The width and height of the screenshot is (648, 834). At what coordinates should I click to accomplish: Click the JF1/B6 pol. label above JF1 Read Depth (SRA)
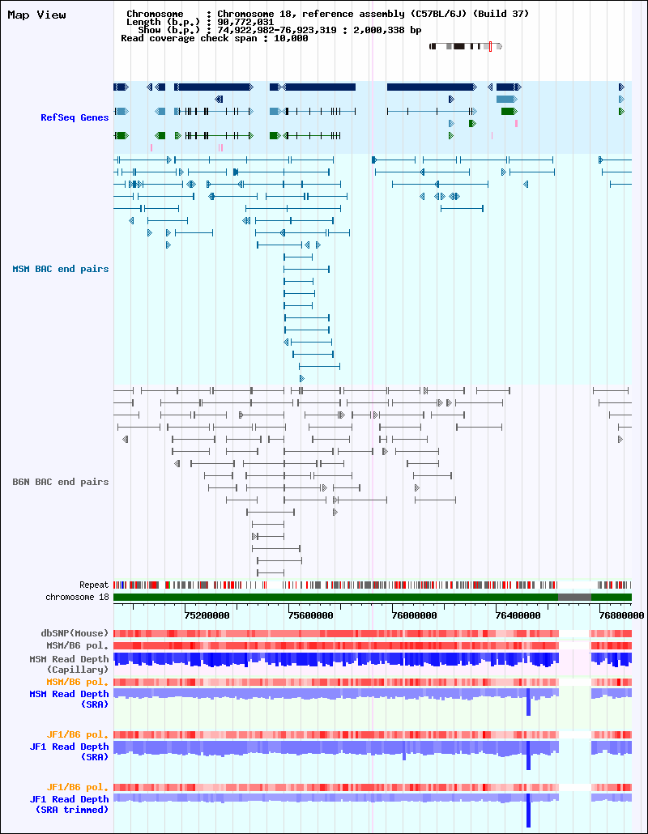click(78, 734)
